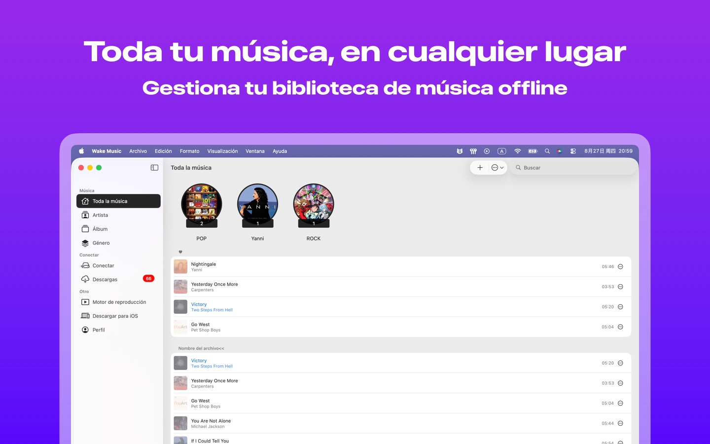Click the plus add-music button
Image resolution: width=710 pixels, height=444 pixels.
(480, 168)
